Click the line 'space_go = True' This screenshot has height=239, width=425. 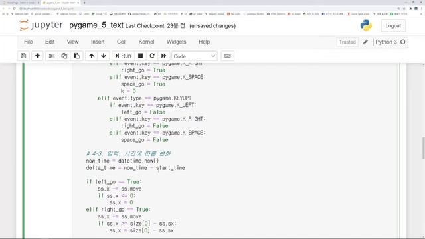143,84
